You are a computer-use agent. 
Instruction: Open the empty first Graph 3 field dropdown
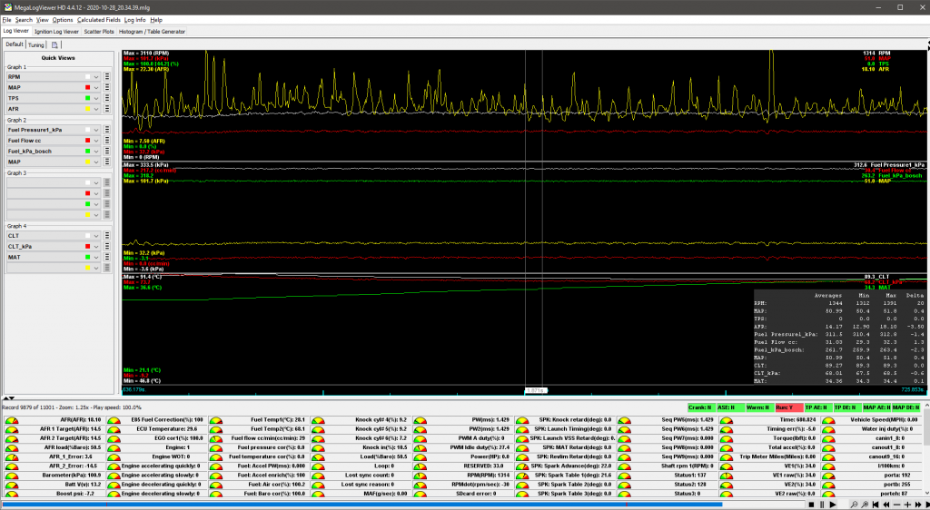tap(96, 183)
